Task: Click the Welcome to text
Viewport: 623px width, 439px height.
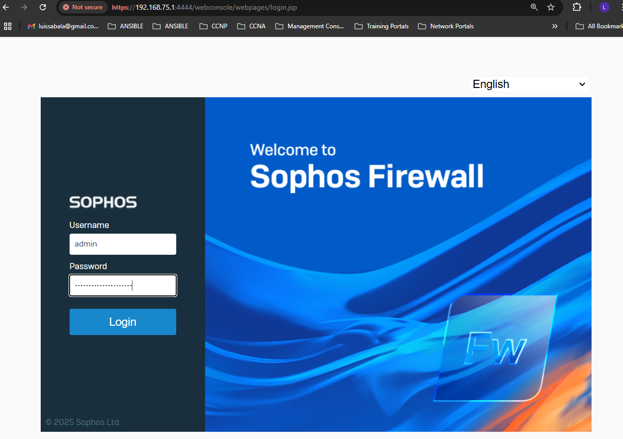Action: click(293, 150)
